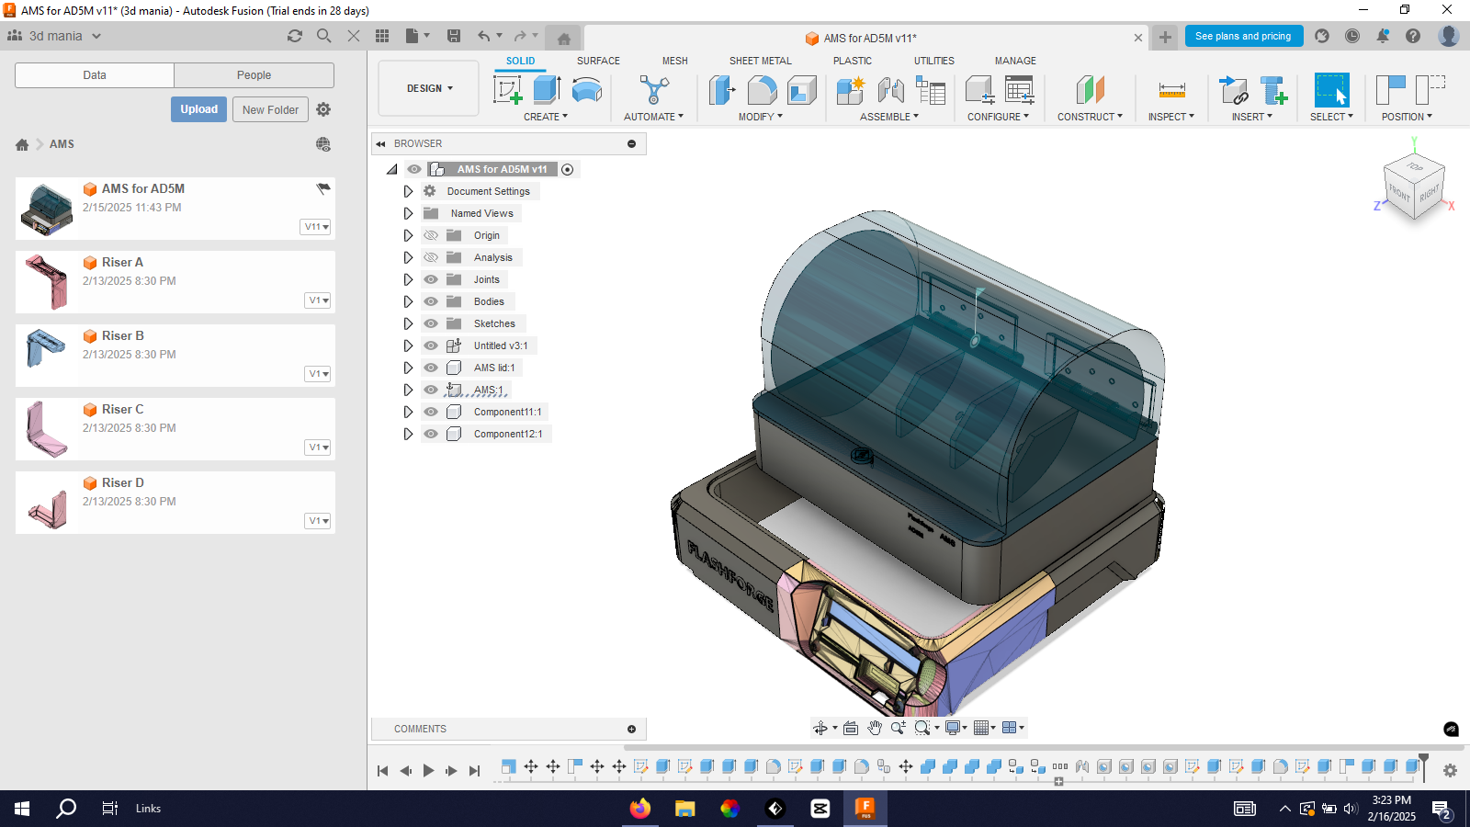Hide the AMS lid:1 component
Screen dimensions: 1470x827
click(x=431, y=368)
